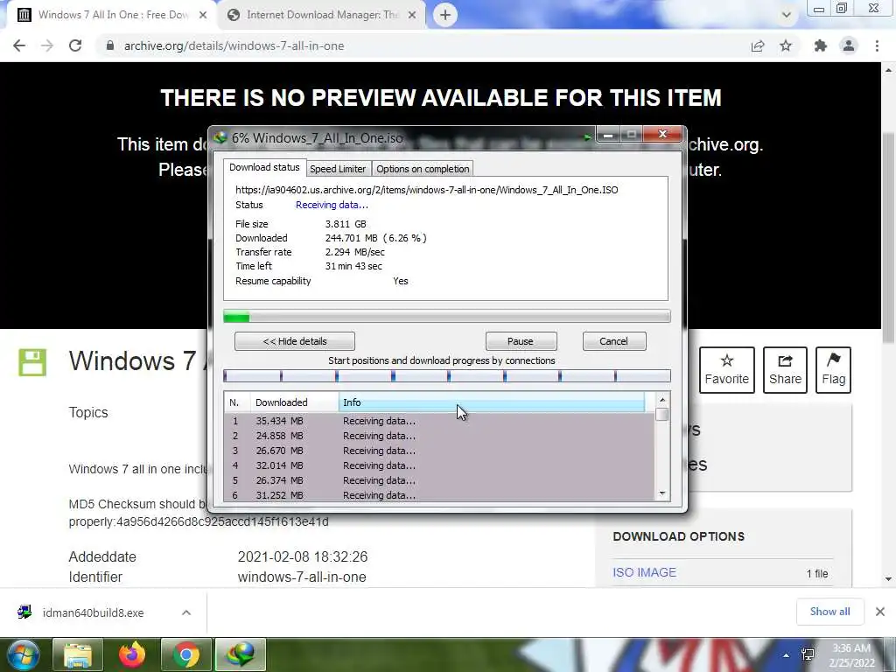Click the connections progress segment bar
896x672 pixels.
click(x=447, y=375)
